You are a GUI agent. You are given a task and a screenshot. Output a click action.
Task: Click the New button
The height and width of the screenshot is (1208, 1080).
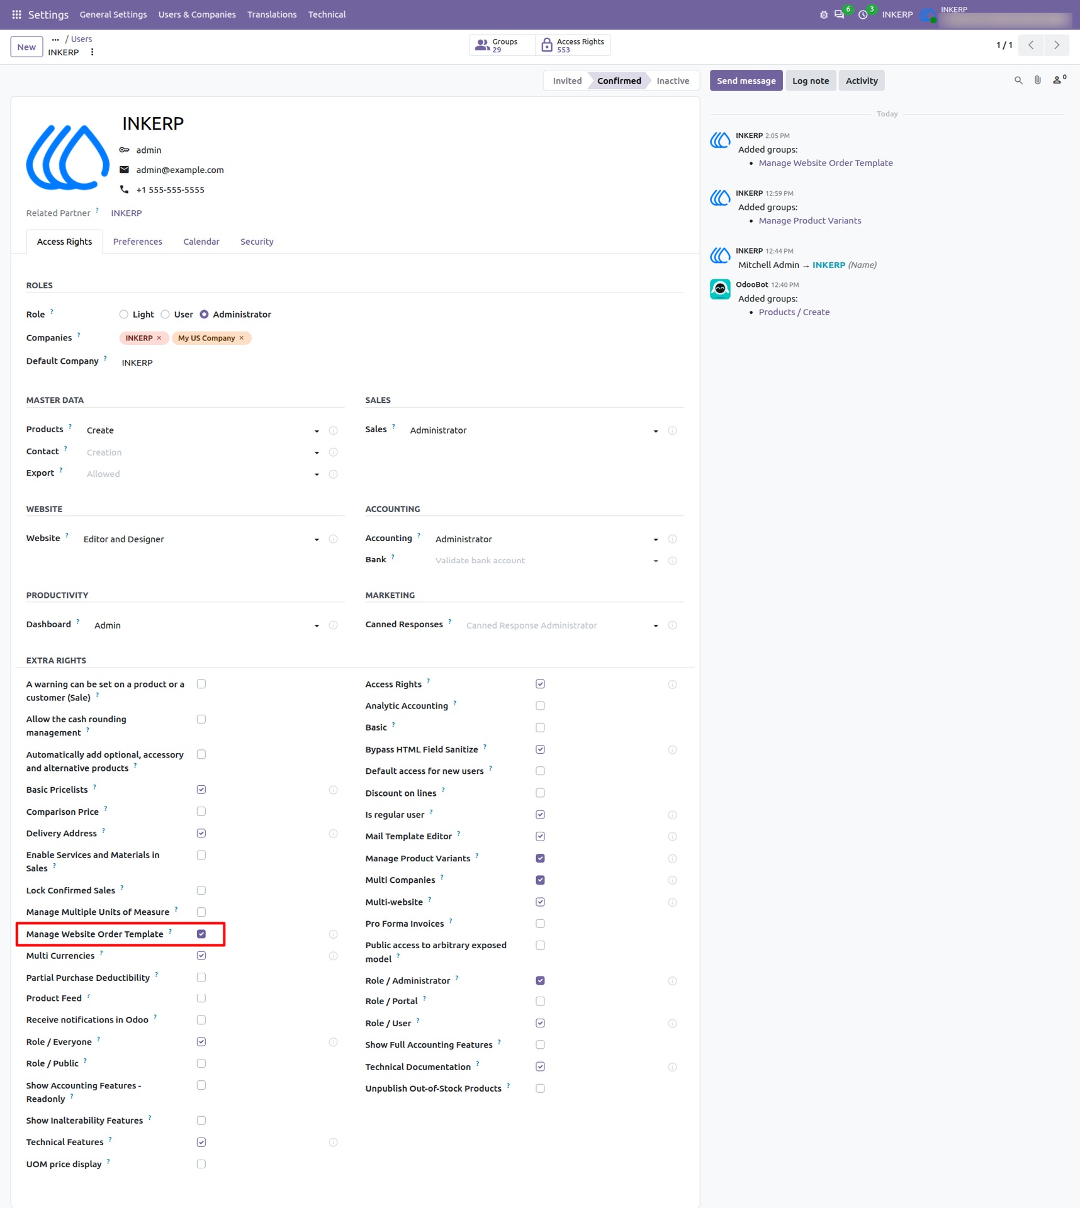26,47
